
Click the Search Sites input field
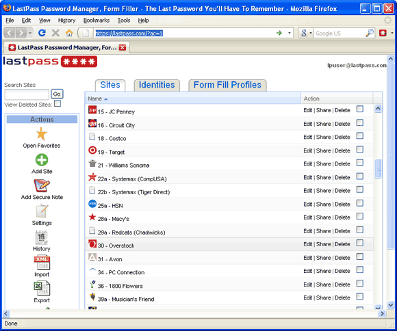[27, 94]
